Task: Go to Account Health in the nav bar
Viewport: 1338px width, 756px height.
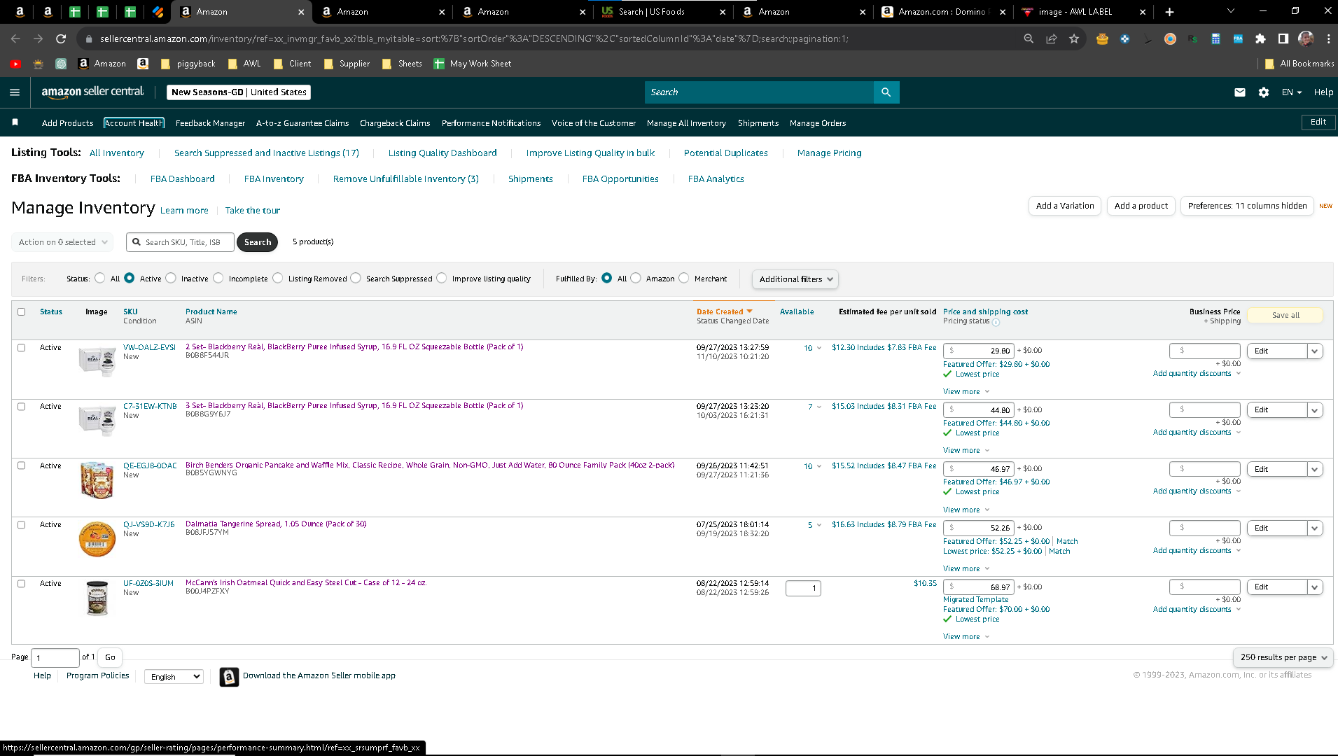Action: point(134,123)
